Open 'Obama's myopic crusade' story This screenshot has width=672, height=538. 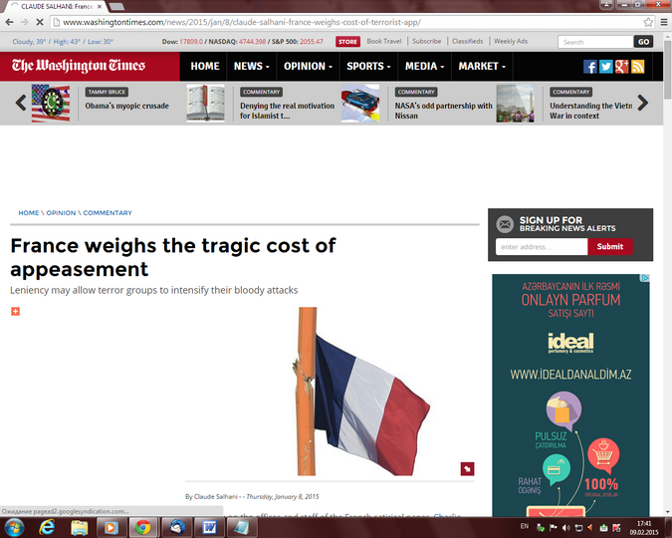[126, 106]
